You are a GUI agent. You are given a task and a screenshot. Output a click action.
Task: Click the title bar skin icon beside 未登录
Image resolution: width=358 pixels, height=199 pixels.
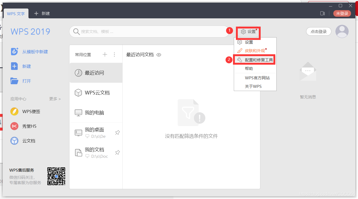tap(323, 13)
